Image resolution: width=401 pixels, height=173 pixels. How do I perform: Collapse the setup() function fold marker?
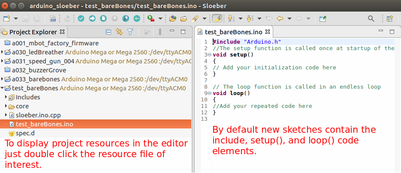coord(209,54)
